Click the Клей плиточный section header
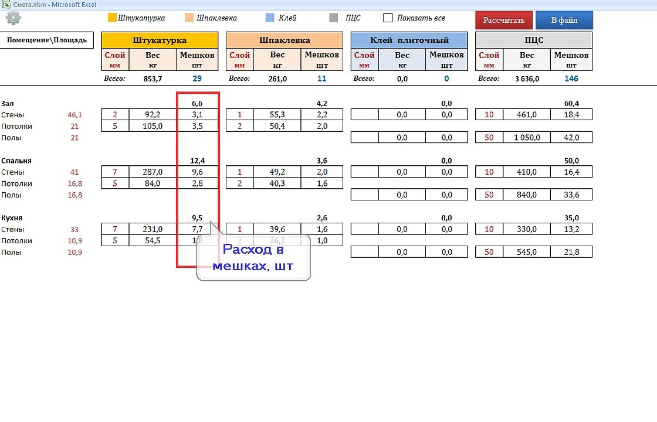This screenshot has width=657, height=422. tap(409, 40)
